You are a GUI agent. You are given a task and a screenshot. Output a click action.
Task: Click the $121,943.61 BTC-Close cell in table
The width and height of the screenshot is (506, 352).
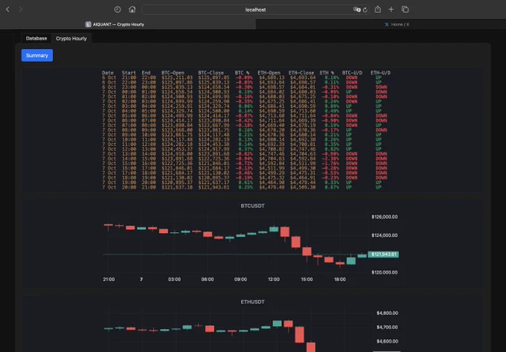pyautogui.click(x=214, y=188)
